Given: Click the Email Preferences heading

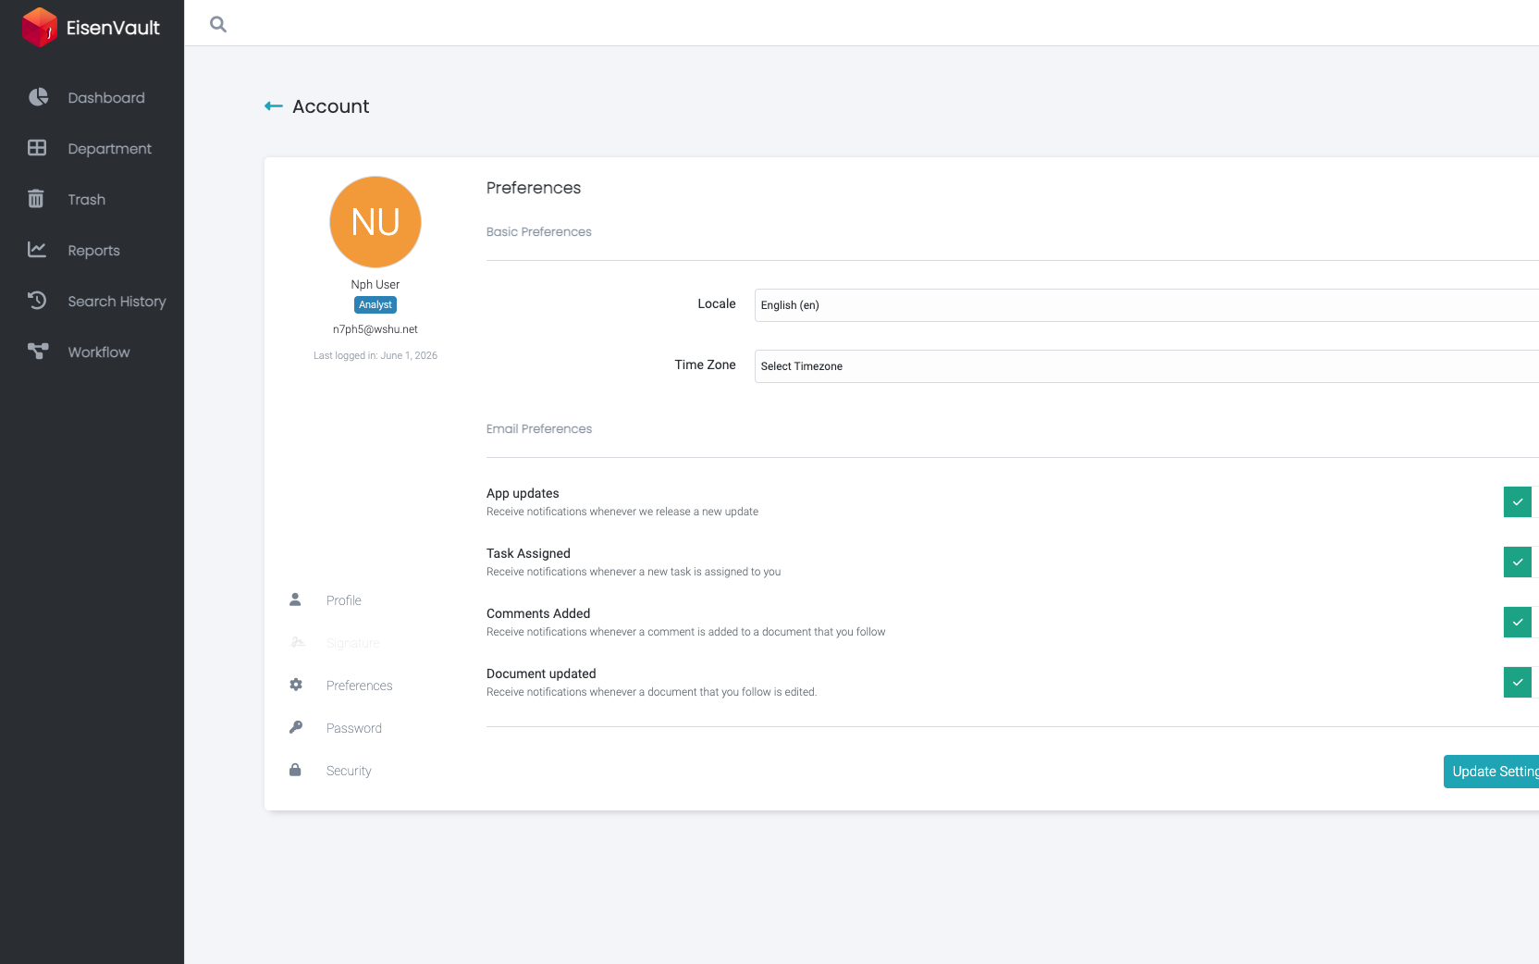Looking at the screenshot, I should tap(539, 429).
